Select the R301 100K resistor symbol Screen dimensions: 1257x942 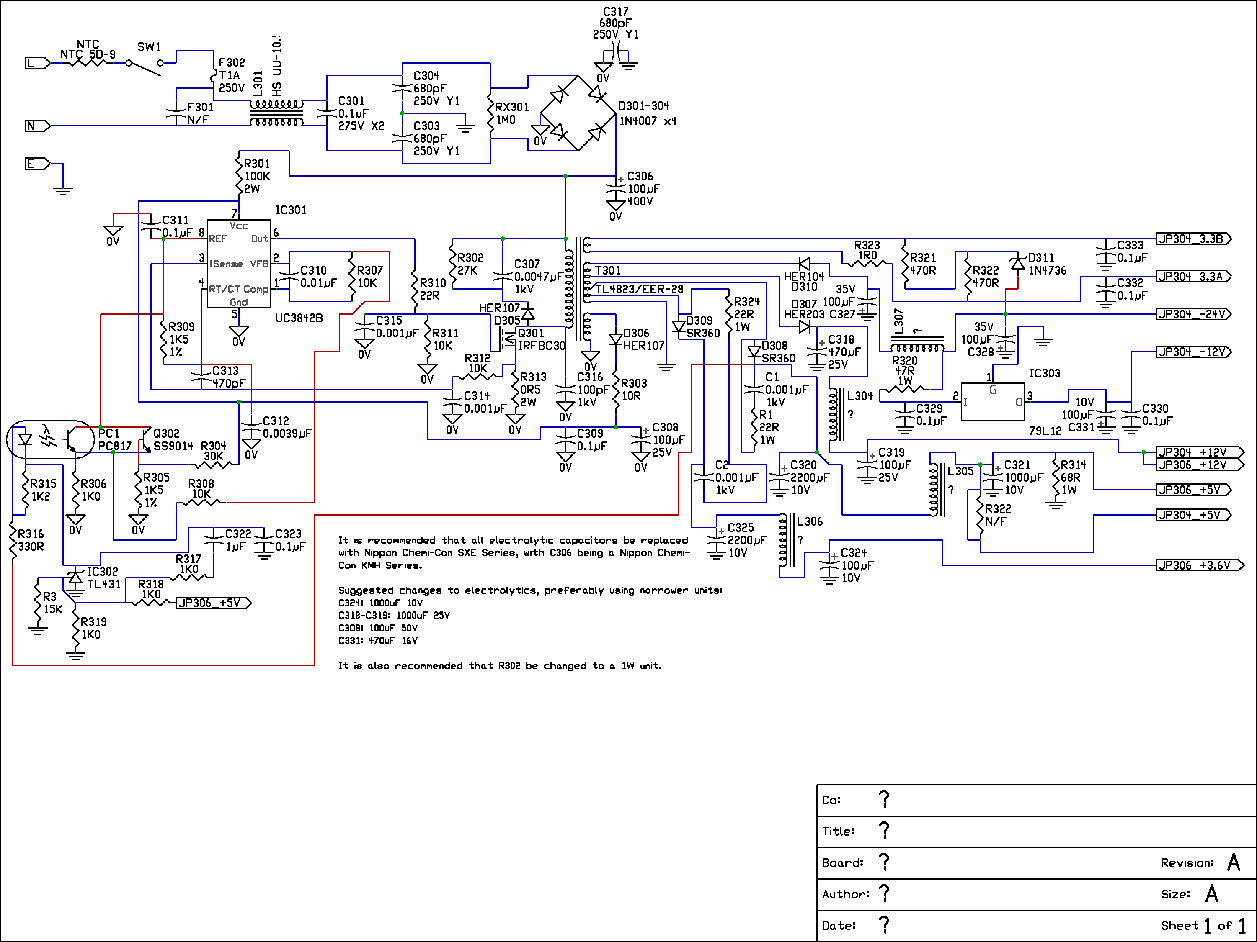[x=239, y=176]
